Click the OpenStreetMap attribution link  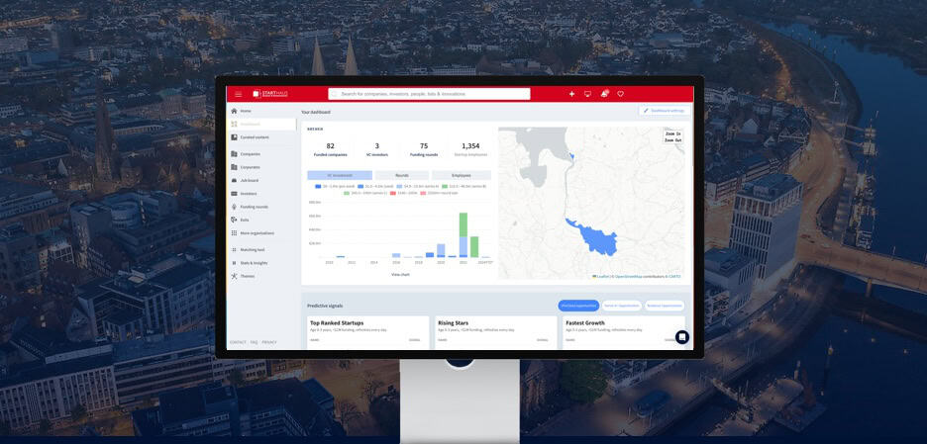[628, 276]
